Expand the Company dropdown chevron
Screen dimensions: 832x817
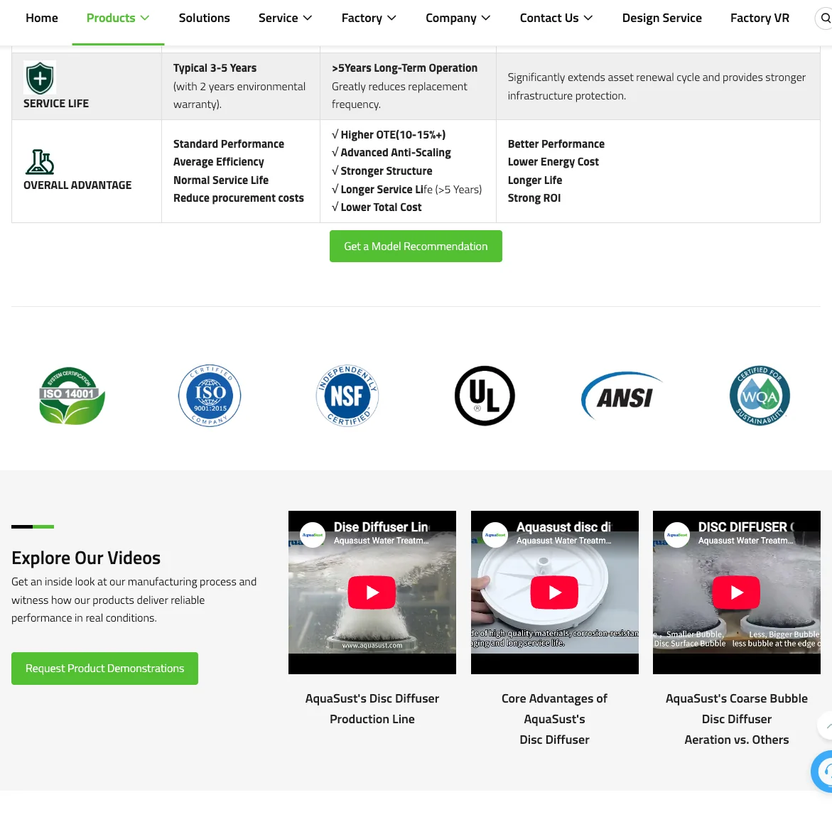[485, 18]
